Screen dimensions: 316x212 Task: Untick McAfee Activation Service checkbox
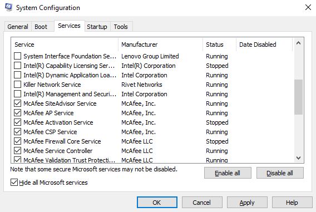[18, 122]
